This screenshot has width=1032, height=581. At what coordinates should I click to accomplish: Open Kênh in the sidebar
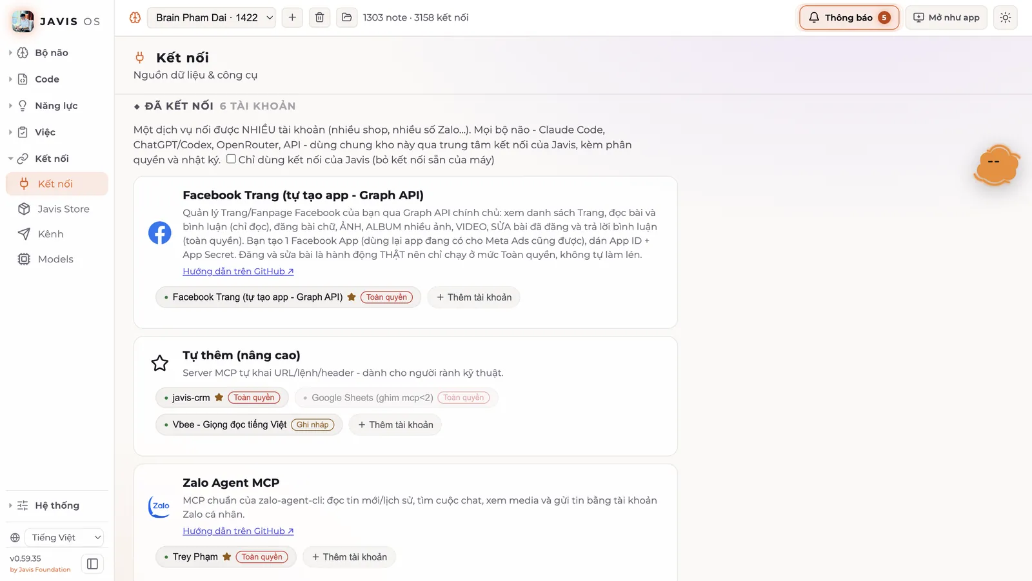[57, 234]
